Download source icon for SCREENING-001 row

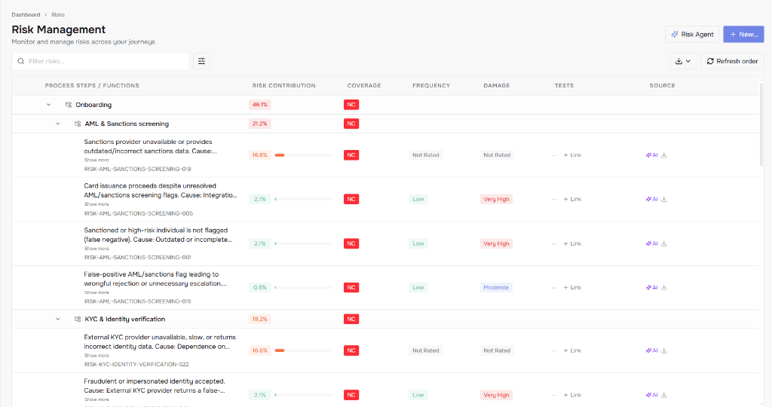(x=663, y=243)
